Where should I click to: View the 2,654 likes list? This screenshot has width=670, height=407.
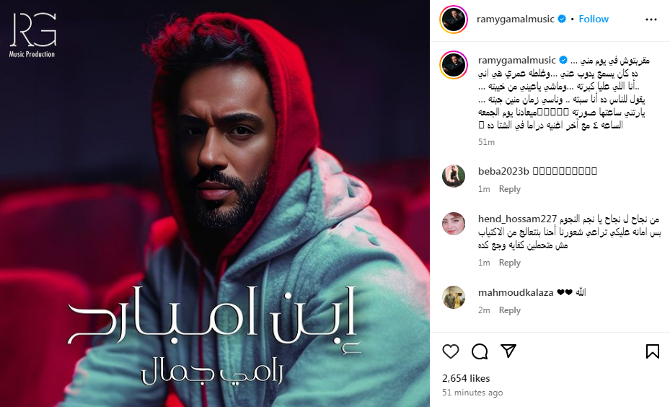coord(466,378)
